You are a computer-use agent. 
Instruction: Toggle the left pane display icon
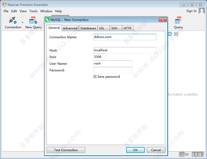click(195, 154)
